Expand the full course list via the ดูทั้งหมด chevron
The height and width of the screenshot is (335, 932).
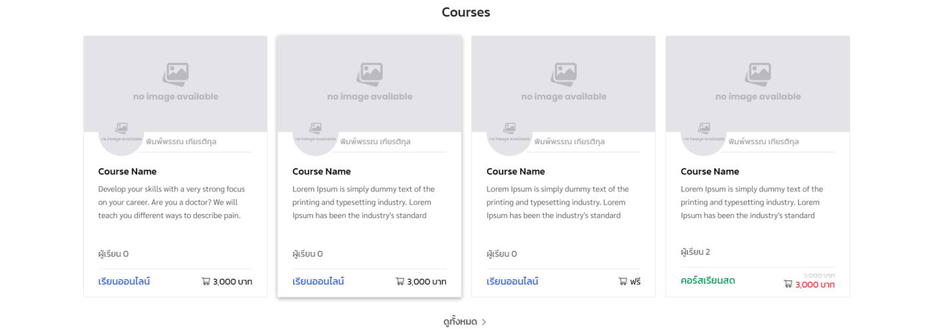(x=484, y=322)
